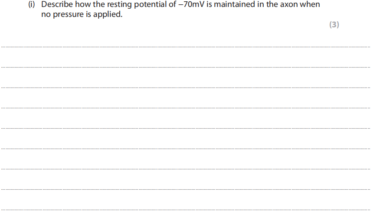The image size is (373, 214).
Task: Click the first dotted answer line
Action: (x=186, y=47)
